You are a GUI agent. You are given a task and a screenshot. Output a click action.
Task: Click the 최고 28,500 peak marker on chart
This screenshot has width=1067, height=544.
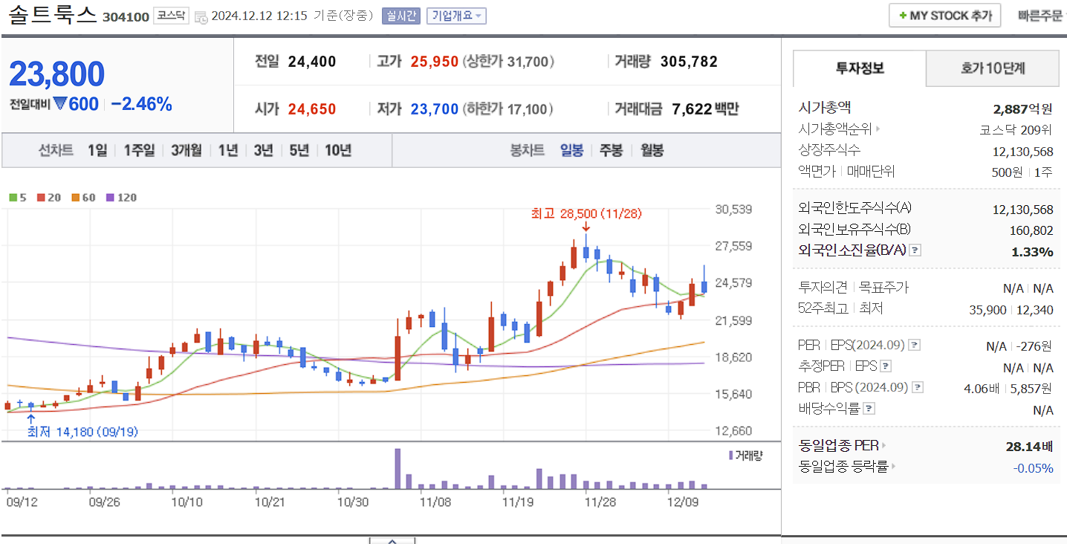coord(585,216)
